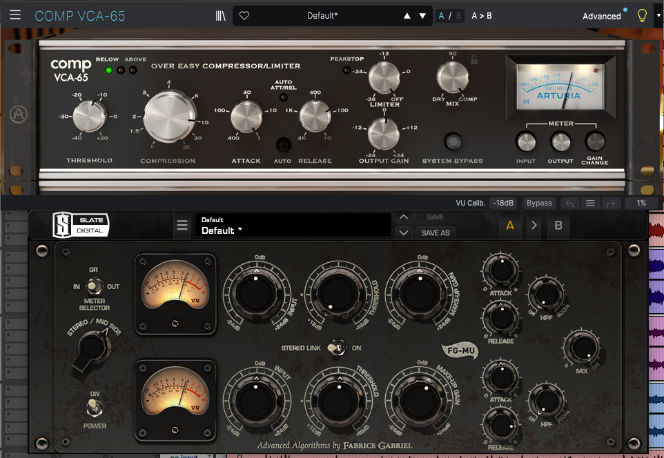Favorite the preset with heart icon
This screenshot has width=664, height=458.
point(244,16)
